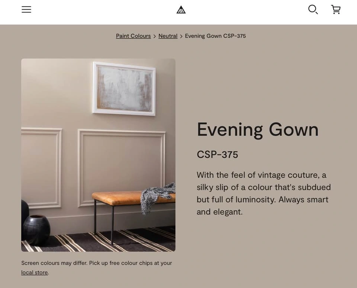Click the Screen colours may differ note

97,268
